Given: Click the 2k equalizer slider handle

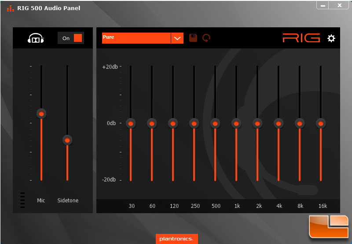Looking at the screenshot, I should [x=257, y=123].
